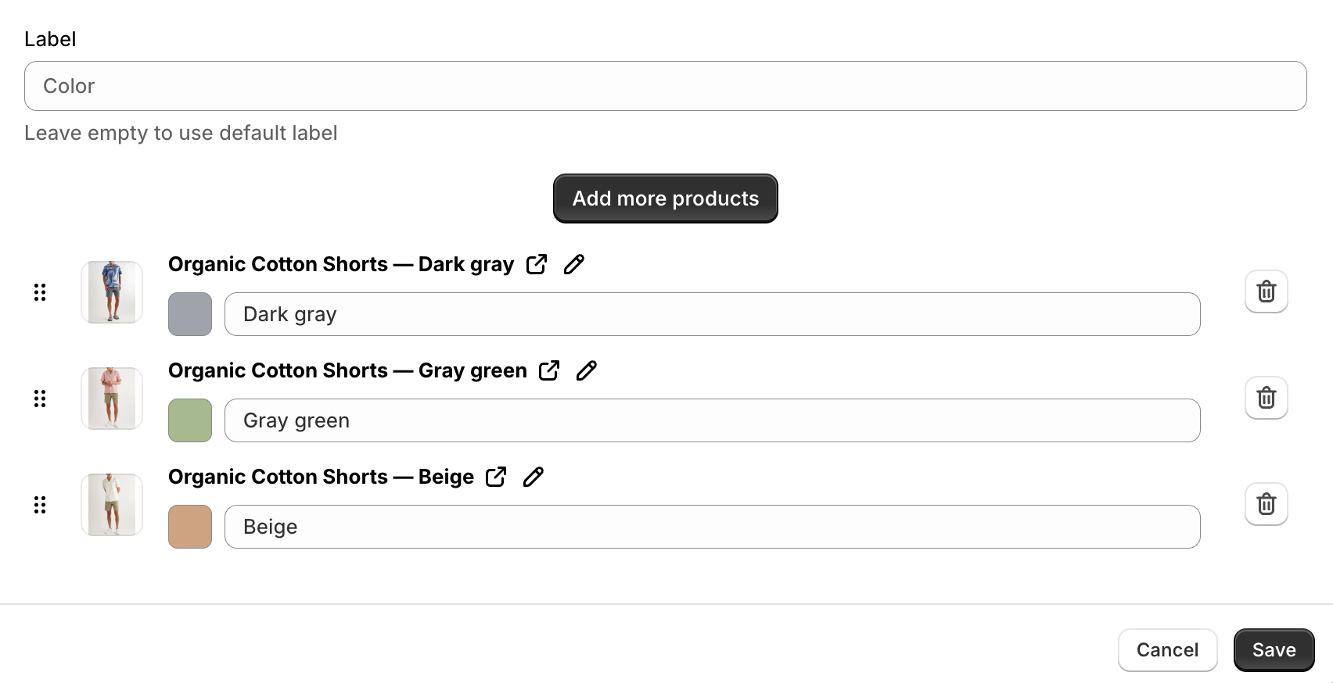Click the edit pencil beside Beige variant
This screenshot has width=1333, height=683.
point(534,476)
